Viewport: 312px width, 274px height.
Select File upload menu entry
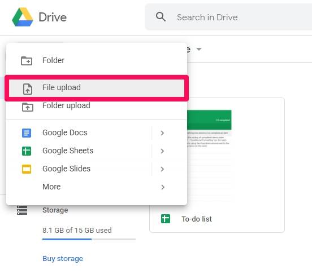97,88
